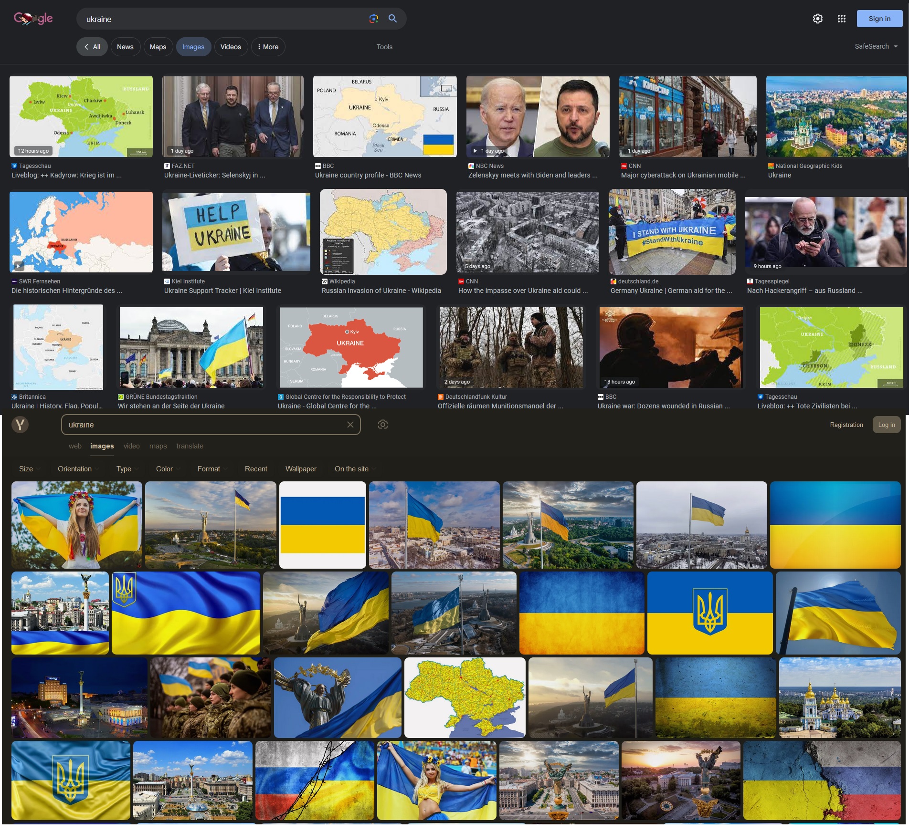
Task: Click the Global Centre for Responsibility favicon
Action: pyautogui.click(x=280, y=397)
